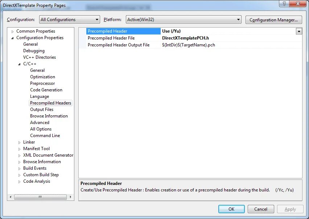This screenshot has height=219, width=309.
Task: Click the tree horizontal scrollbar thumb
Action: tap(40, 197)
